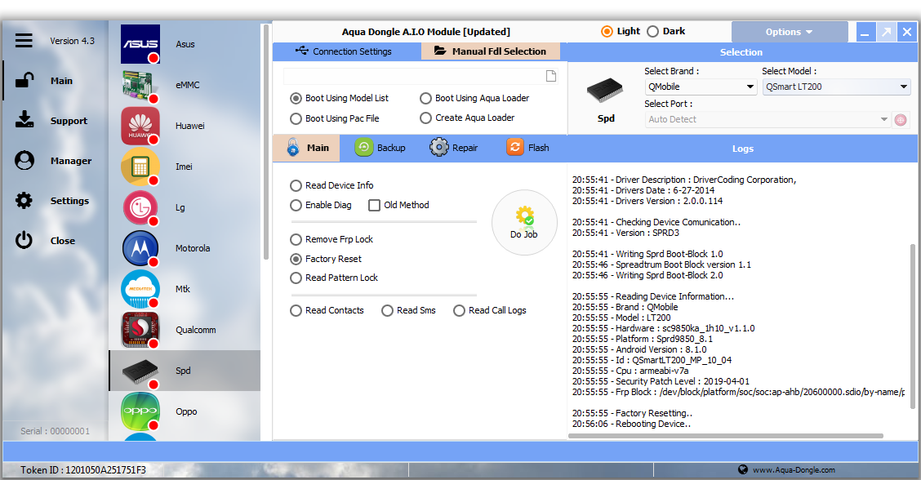The image size is (921, 480).
Task: Click the Support download icon
Action: [x=24, y=120]
